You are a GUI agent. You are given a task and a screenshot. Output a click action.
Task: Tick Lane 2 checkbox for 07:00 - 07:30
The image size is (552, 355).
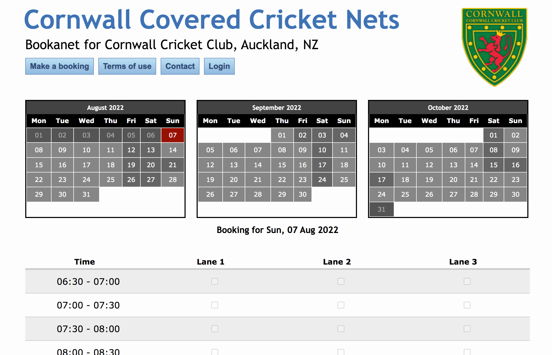coord(341,305)
